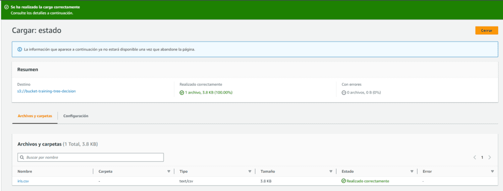
Task: Sort by Tipo column arrow
Action: tap(250, 171)
